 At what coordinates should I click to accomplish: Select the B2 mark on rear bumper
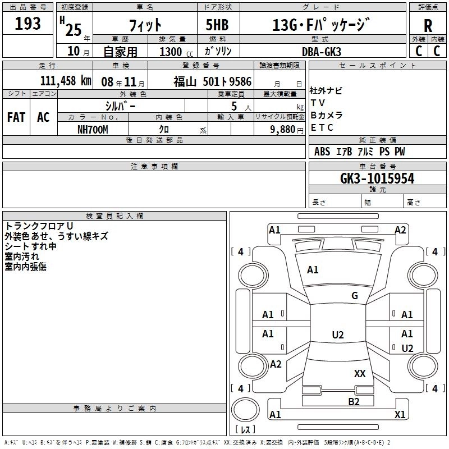(354, 402)
